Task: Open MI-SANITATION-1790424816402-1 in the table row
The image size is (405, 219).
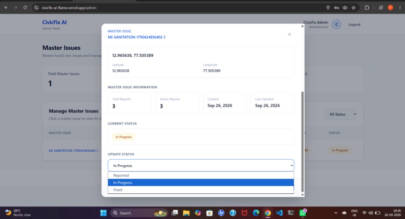Action: pyautogui.click(x=73, y=151)
